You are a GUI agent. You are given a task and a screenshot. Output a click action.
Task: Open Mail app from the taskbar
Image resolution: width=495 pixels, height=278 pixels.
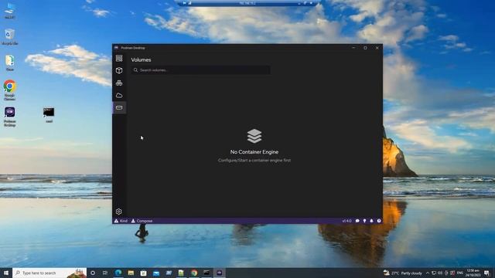point(156,273)
